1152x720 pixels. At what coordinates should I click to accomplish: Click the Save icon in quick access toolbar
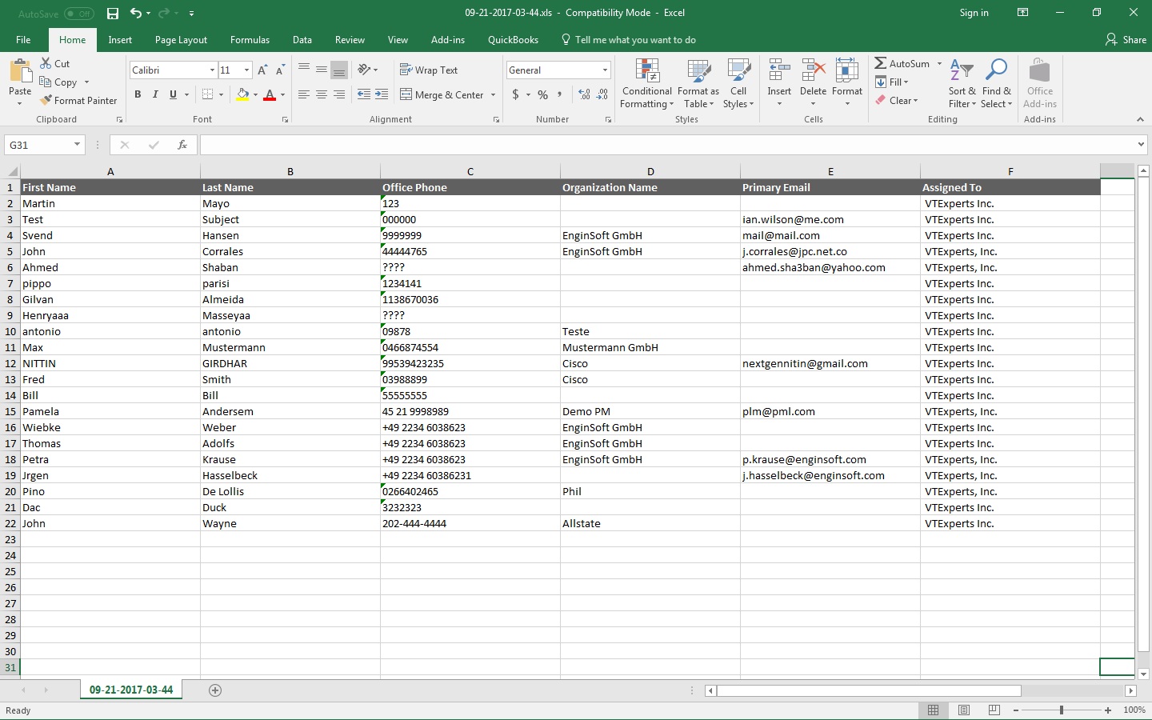pos(113,13)
